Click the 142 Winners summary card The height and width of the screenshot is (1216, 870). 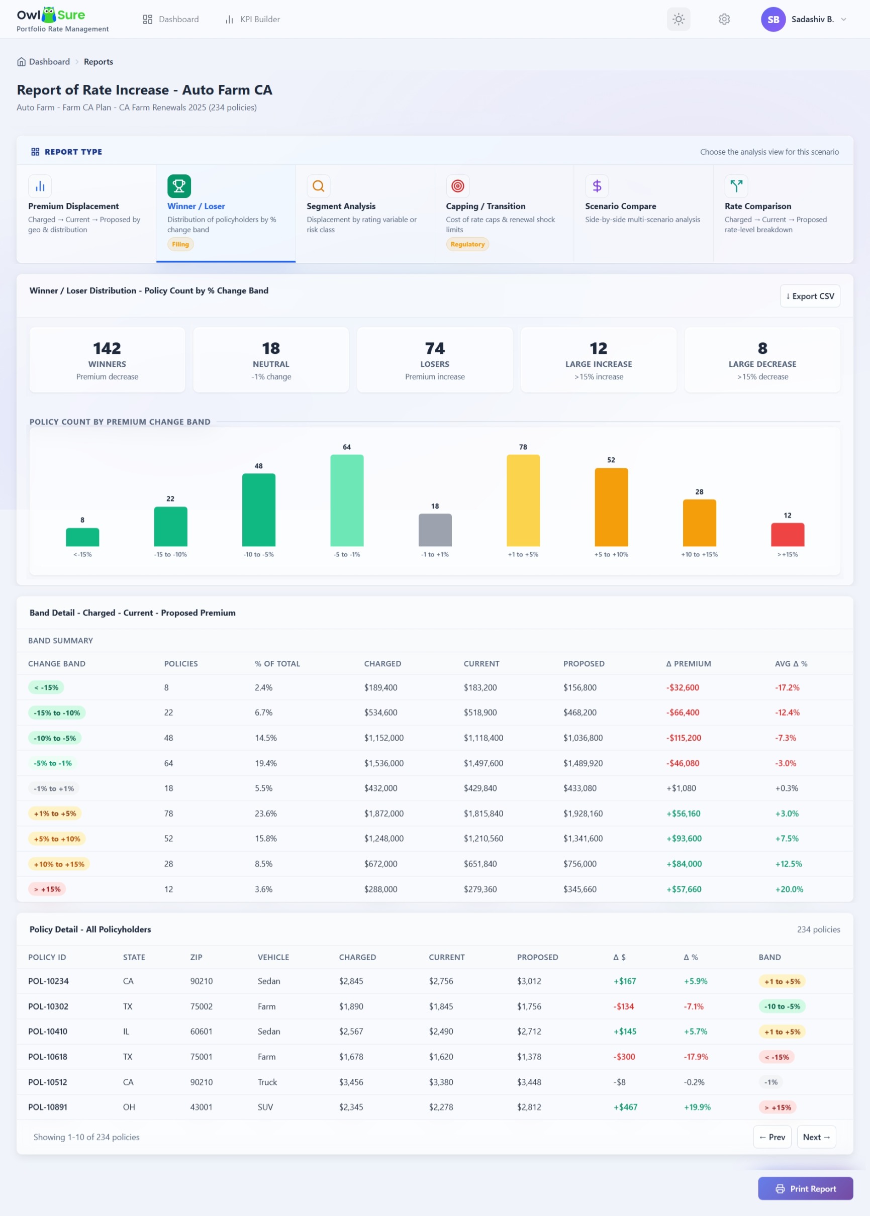(x=107, y=360)
